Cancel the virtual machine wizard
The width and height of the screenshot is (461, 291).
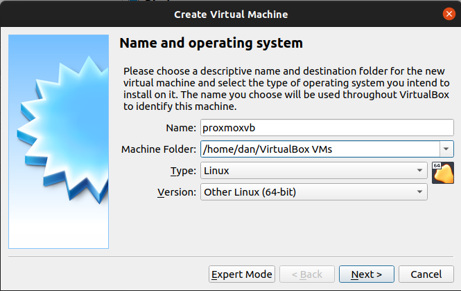point(426,274)
